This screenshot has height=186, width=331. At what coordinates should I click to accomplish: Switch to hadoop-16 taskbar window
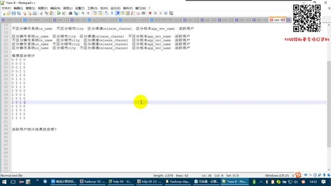tap(92, 181)
